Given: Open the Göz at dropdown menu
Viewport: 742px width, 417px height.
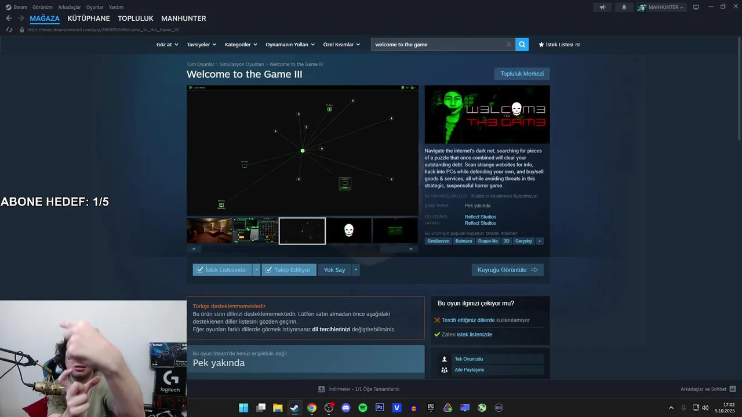Looking at the screenshot, I should click(x=167, y=45).
